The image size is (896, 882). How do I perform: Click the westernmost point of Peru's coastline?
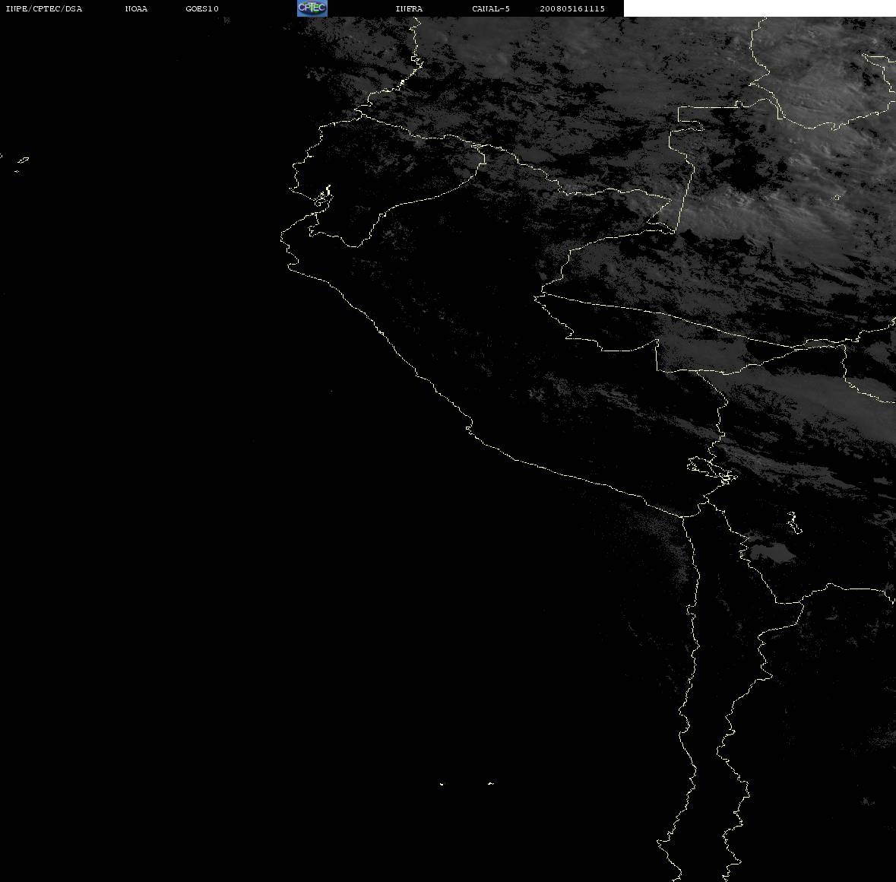pos(283,237)
